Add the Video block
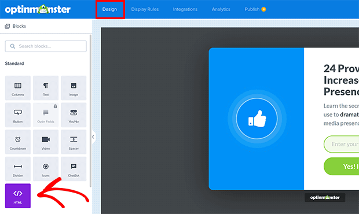Screen dimensions: 359x214 pyautogui.click(x=46, y=142)
